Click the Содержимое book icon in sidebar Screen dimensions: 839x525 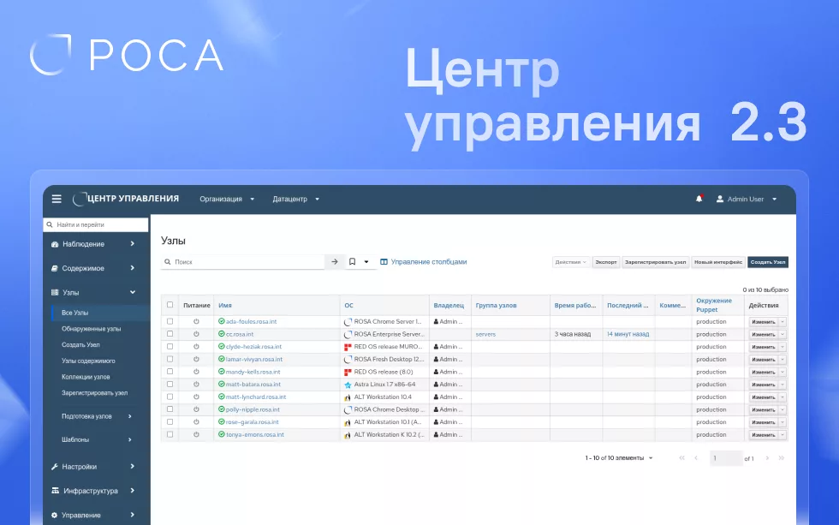[55, 268]
